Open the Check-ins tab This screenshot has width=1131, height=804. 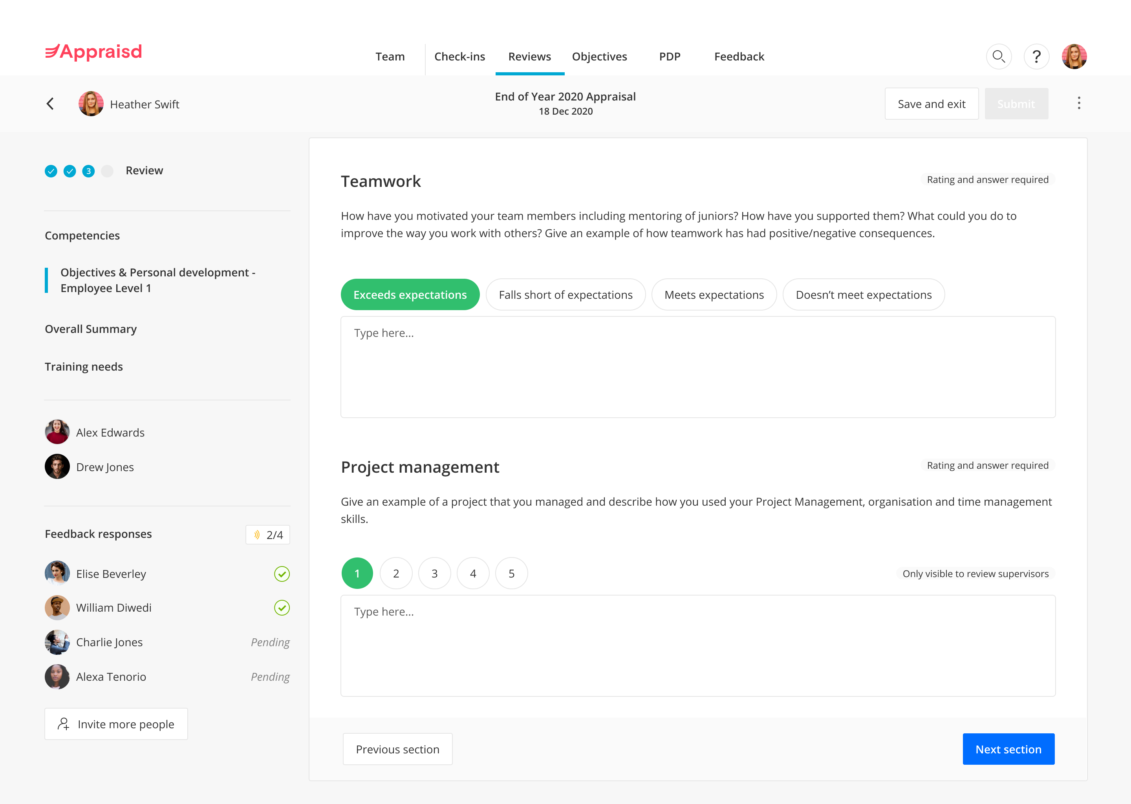(x=459, y=57)
